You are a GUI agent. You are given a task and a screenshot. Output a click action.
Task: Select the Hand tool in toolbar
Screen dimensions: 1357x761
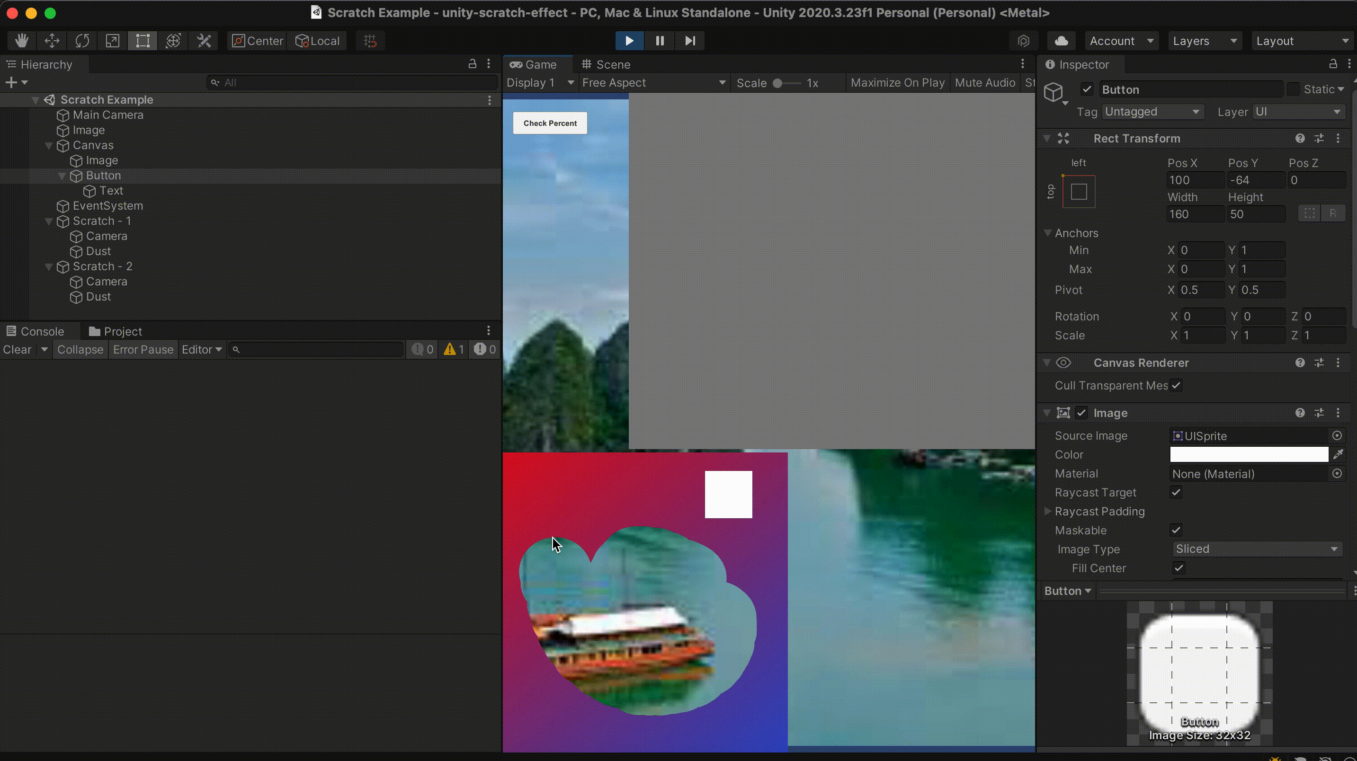click(x=22, y=41)
